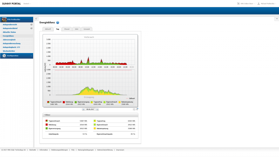The image size is (279, 157).
Task: Click the globe icon beside Anlagensteckbrief
Action: tap(31, 28)
